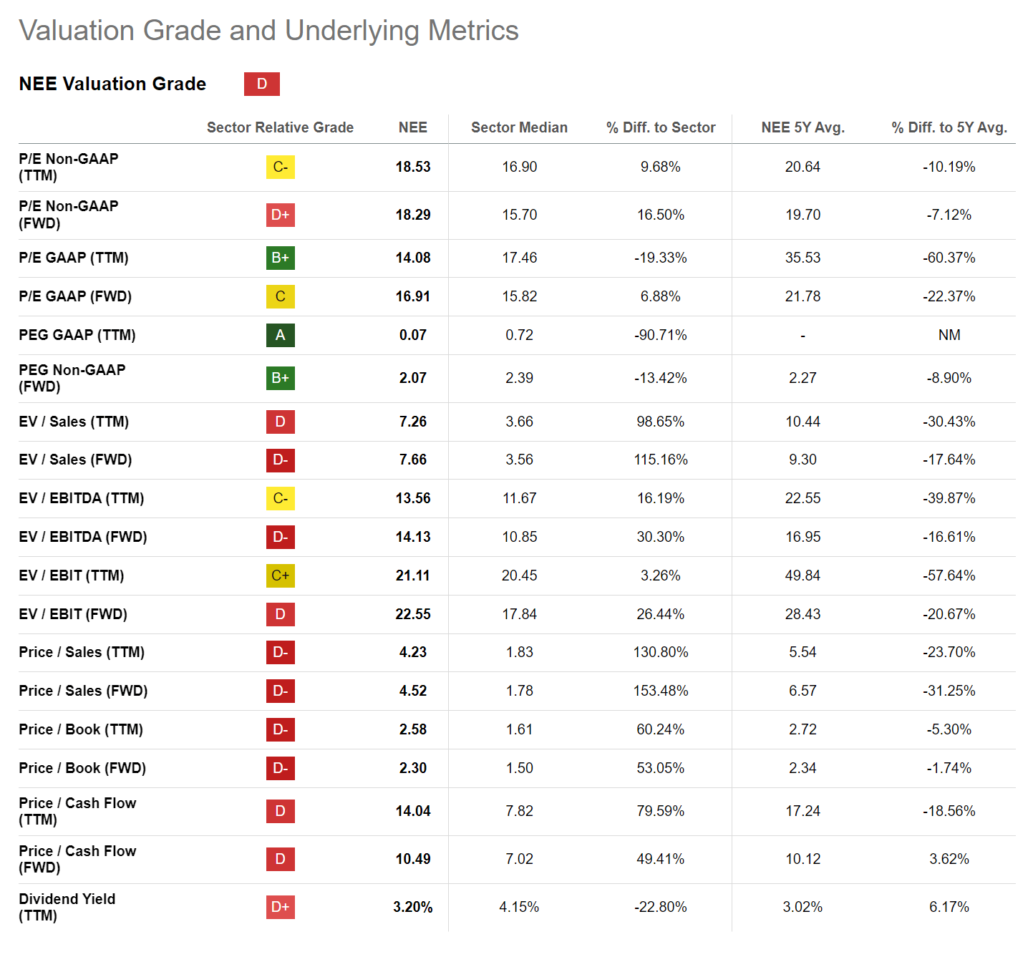Image resolution: width=1033 pixels, height=957 pixels.
Task: Click the C grade badge for P/E GAAP (FWD)
Action: 280,296
